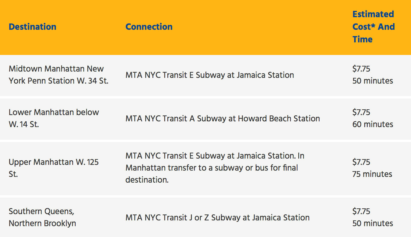Viewport: 411px width, 237px height.
Task: Click the connection text mentioning transfer to subway or bus
Action: pyautogui.click(x=215, y=168)
